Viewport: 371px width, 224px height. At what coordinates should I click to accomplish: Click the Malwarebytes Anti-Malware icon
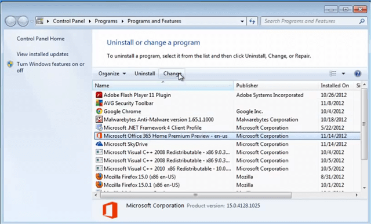[99, 119]
